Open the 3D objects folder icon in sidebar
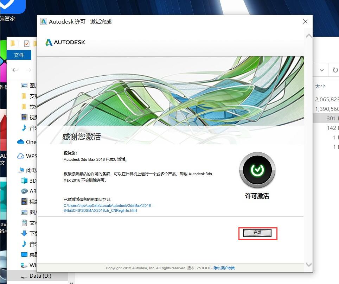Viewport: 339px width, 284px height. pos(24,181)
